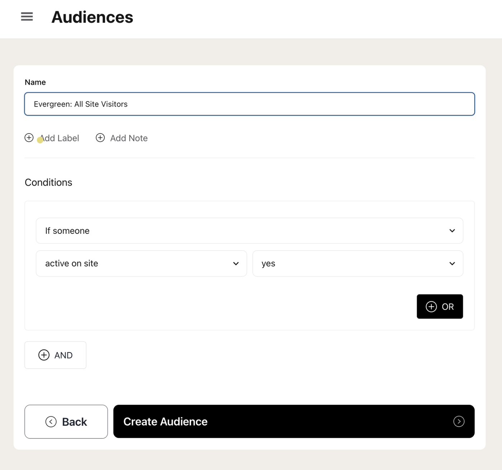This screenshot has height=470, width=502.
Task: Click the plus circle icon inside OR button
Action: click(431, 307)
